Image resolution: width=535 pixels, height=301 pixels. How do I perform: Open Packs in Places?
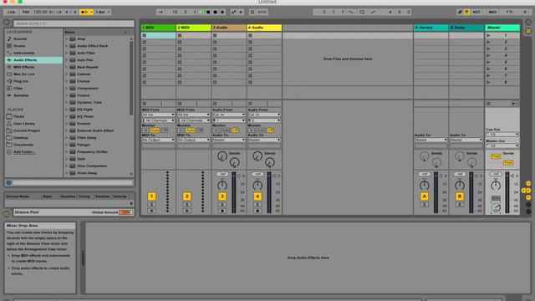[x=18, y=116]
